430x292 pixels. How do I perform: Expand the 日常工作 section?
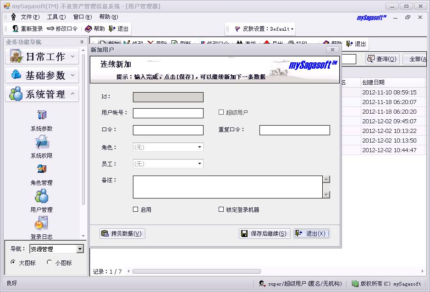73,56
